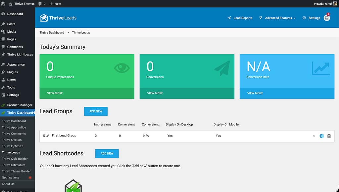
Task: Delete First Lead Group via trash icon
Action: tap(329, 136)
